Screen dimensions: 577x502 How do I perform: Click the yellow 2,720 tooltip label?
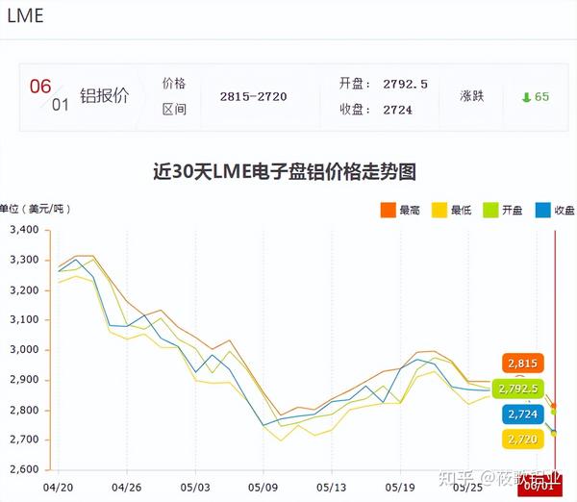click(x=522, y=439)
